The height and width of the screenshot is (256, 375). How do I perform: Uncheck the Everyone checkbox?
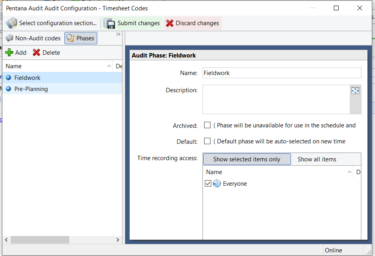click(208, 183)
